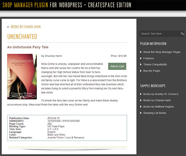This screenshot has width=186, height=156.
Task: Click the trim size value 5.5" x 8.5"
Action: 53,129
